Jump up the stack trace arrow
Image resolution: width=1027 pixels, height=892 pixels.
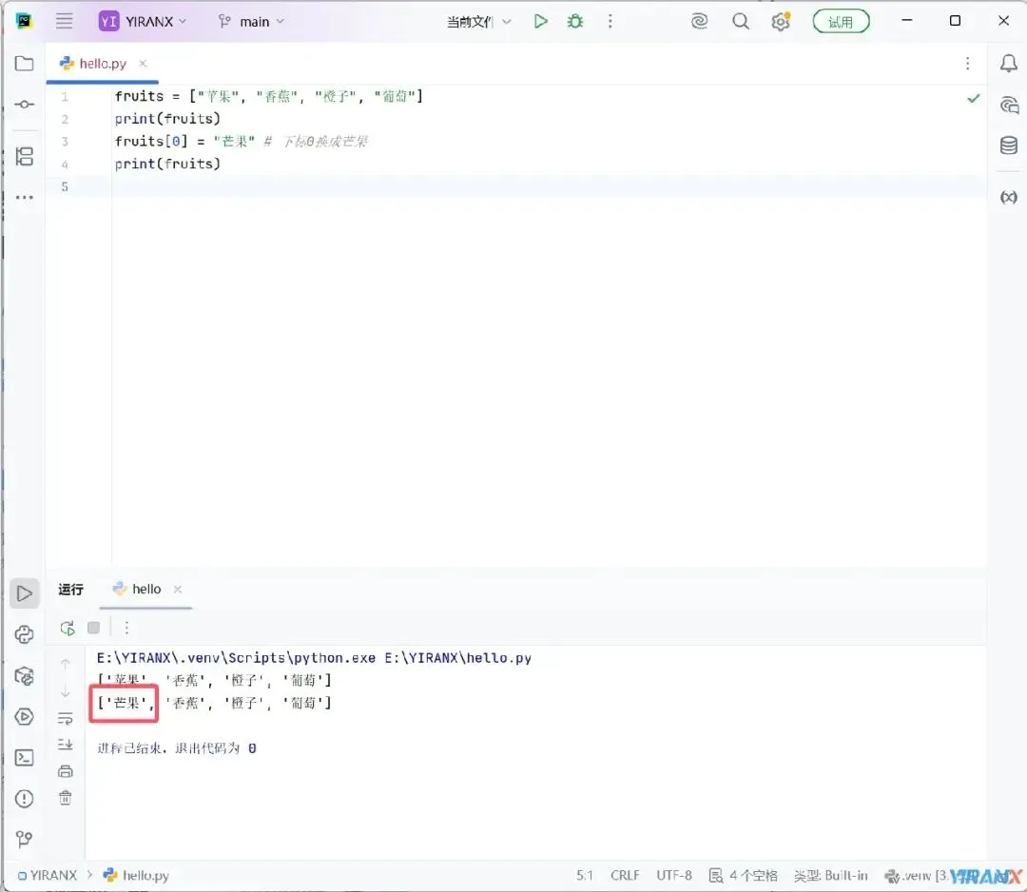pyautogui.click(x=66, y=665)
